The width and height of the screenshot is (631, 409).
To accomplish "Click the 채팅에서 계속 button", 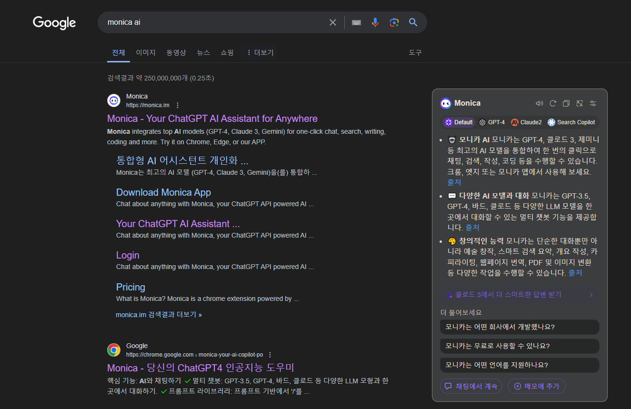I will click(471, 386).
